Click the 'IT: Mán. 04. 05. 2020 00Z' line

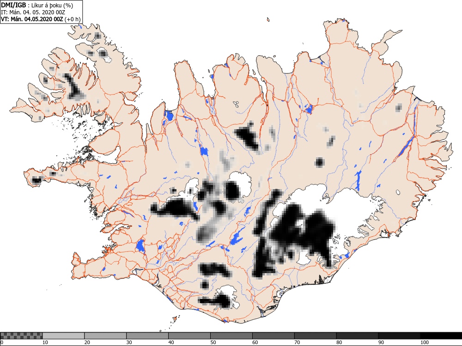[33, 12]
